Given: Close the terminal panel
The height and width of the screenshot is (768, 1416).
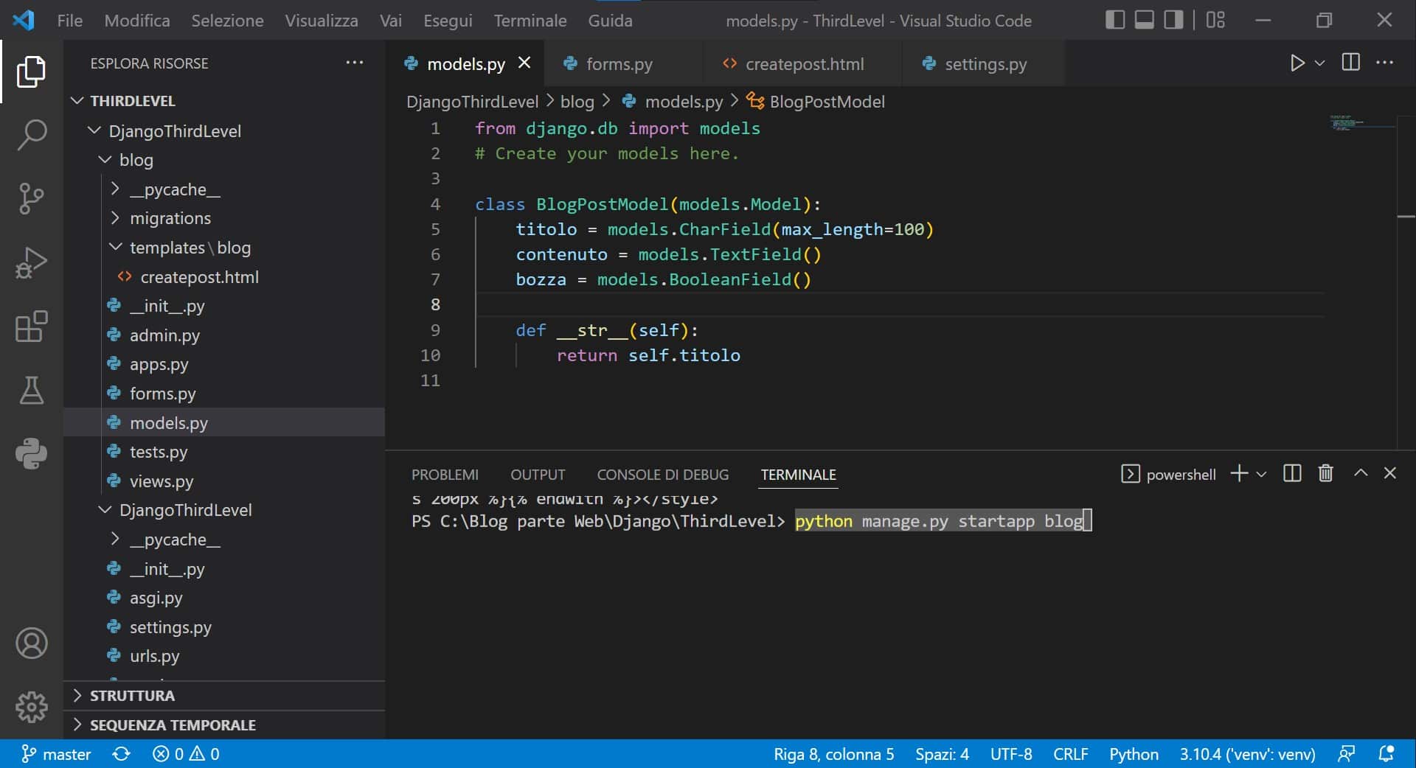Looking at the screenshot, I should 1390,473.
